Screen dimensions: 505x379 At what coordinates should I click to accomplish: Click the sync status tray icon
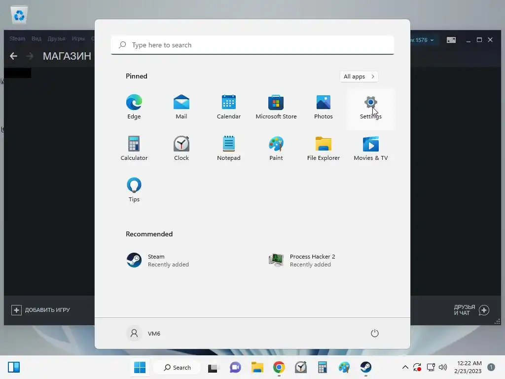pos(417,367)
